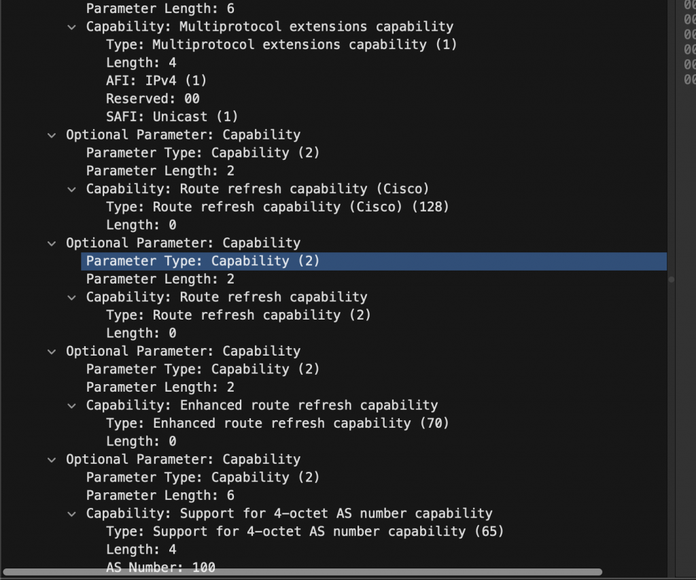Collapse Support for 4-octet AS number capability

pos(72,513)
